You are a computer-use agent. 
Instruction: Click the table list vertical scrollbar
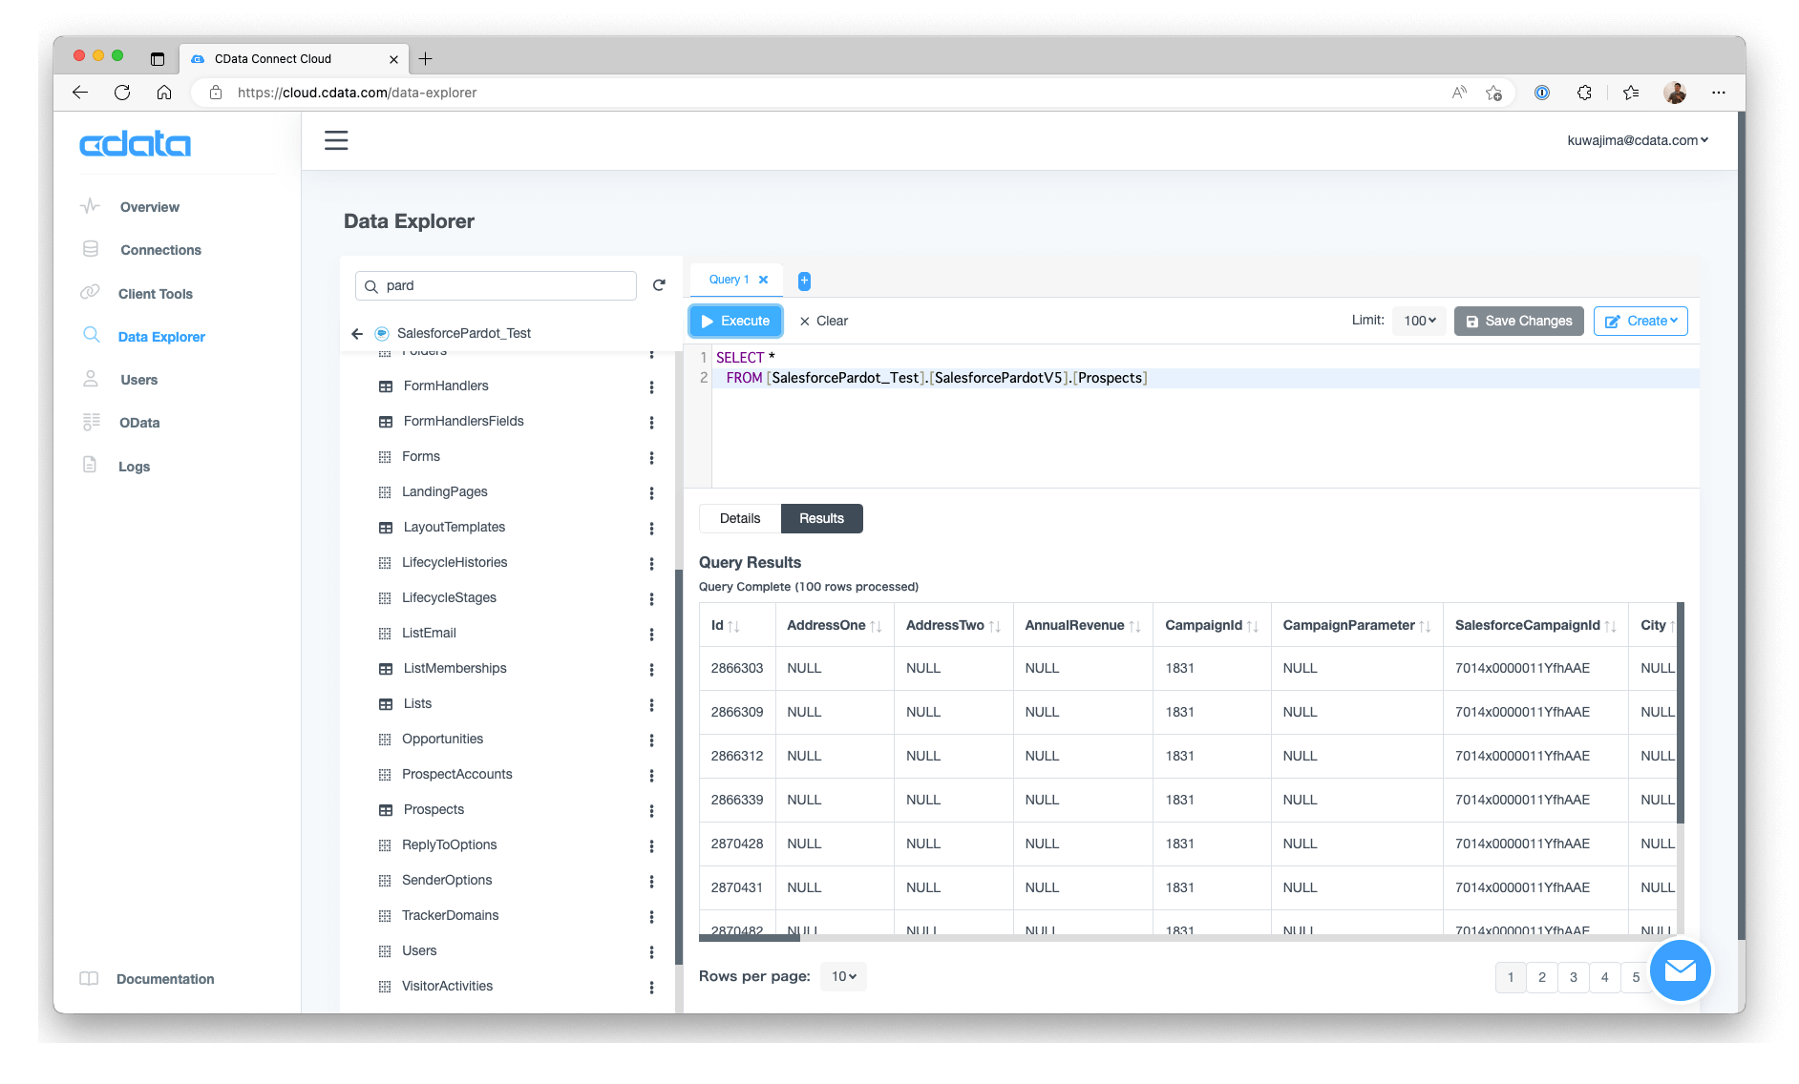pos(679,767)
